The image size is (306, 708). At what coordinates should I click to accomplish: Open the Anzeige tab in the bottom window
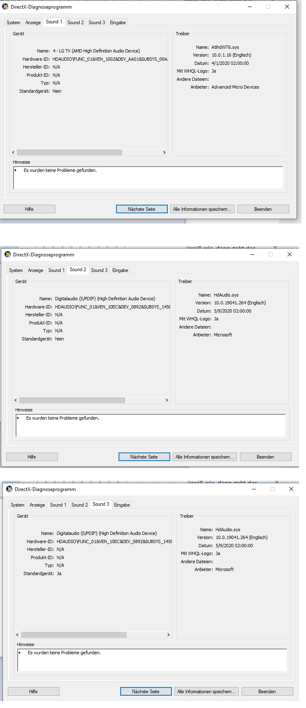tap(37, 505)
